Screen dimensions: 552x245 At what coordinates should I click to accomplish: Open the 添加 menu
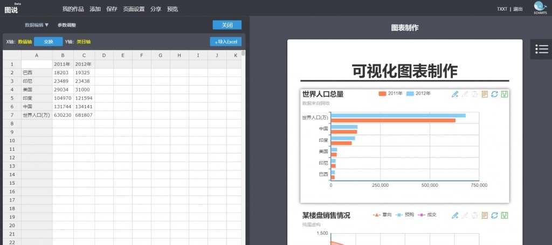pos(95,9)
